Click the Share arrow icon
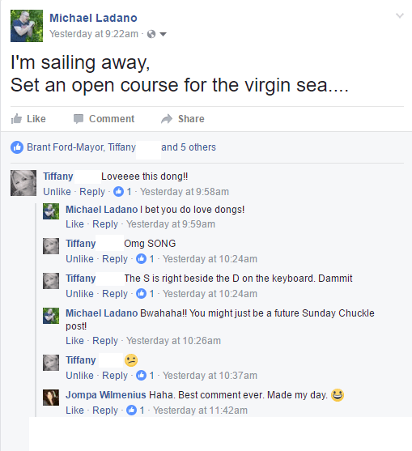The width and height of the screenshot is (412, 451). [167, 119]
